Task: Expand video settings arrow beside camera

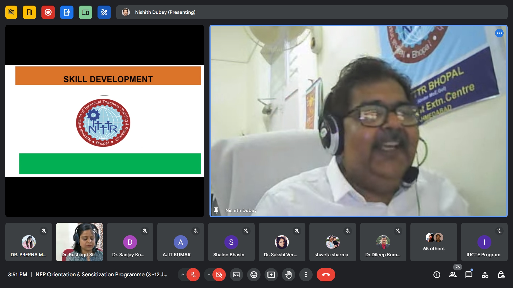Action: click(209, 275)
